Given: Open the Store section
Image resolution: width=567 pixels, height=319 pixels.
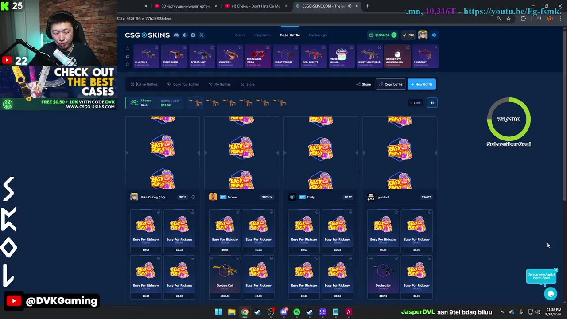Looking at the screenshot, I should [248, 84].
